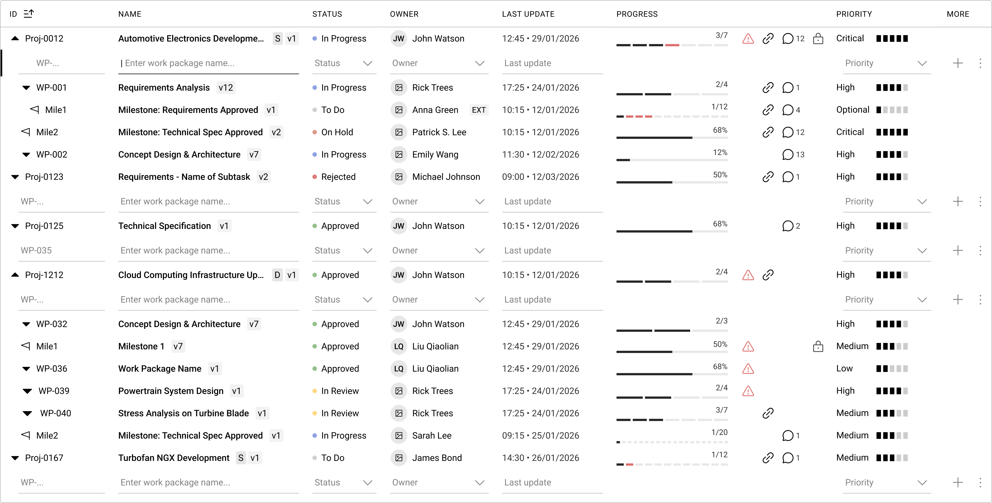Collapse the Proj-0123 subtask tree
992x503 pixels.
click(x=15, y=177)
